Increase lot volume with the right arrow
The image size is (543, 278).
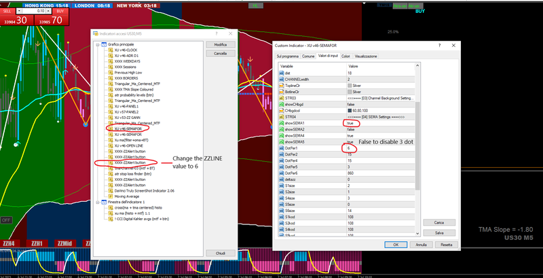coord(48,11)
